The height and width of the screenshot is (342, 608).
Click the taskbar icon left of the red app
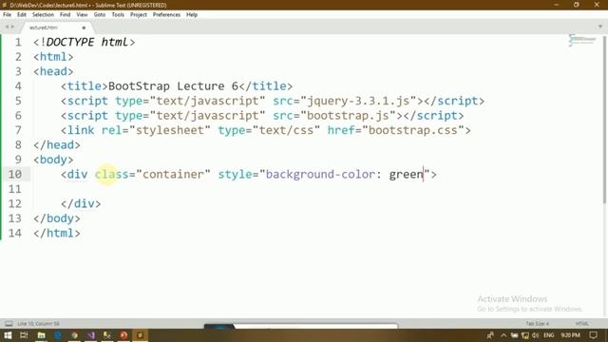tap(107, 335)
